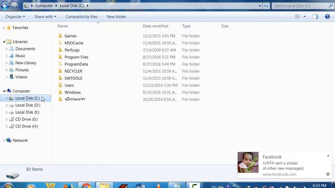Image resolution: width=335 pixels, height=188 pixels.
Task: Collapse the Libraries tree node
Action: coord(4,42)
